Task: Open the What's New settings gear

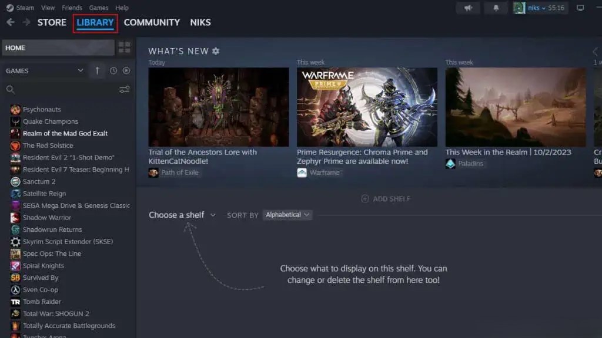Action: click(215, 51)
